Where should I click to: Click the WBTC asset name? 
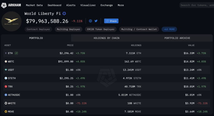(x=11, y=62)
